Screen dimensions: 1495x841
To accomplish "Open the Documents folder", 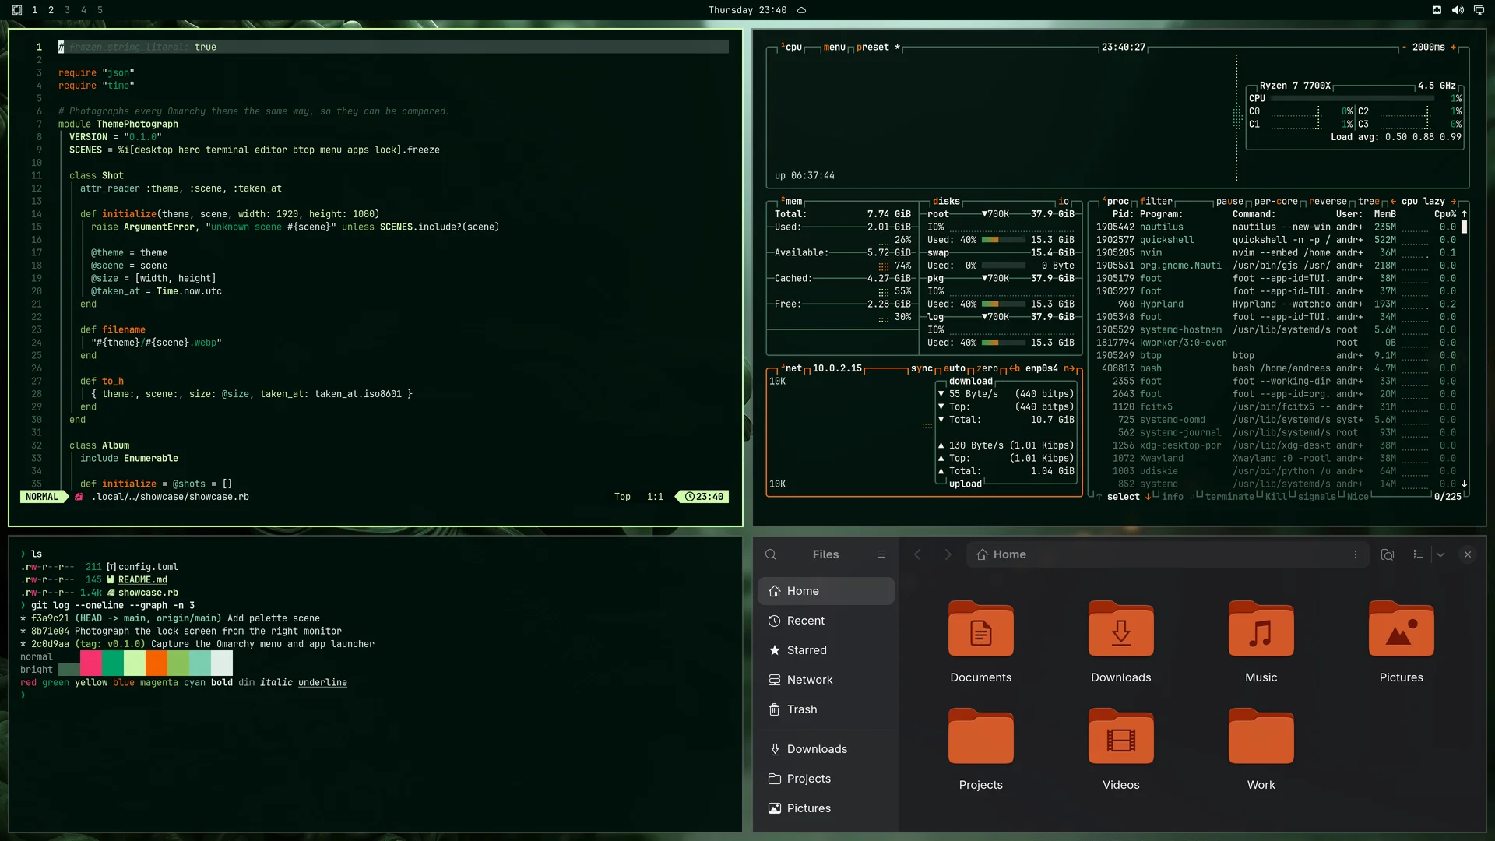I will click(980, 642).
